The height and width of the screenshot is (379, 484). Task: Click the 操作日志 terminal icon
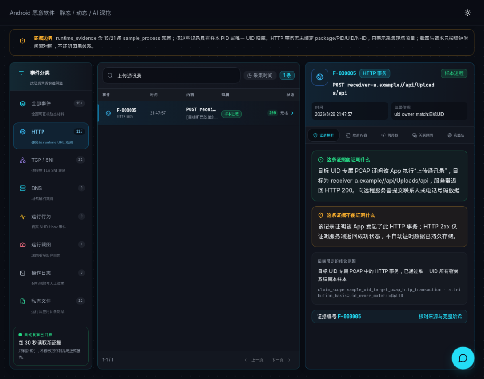coord(22,273)
